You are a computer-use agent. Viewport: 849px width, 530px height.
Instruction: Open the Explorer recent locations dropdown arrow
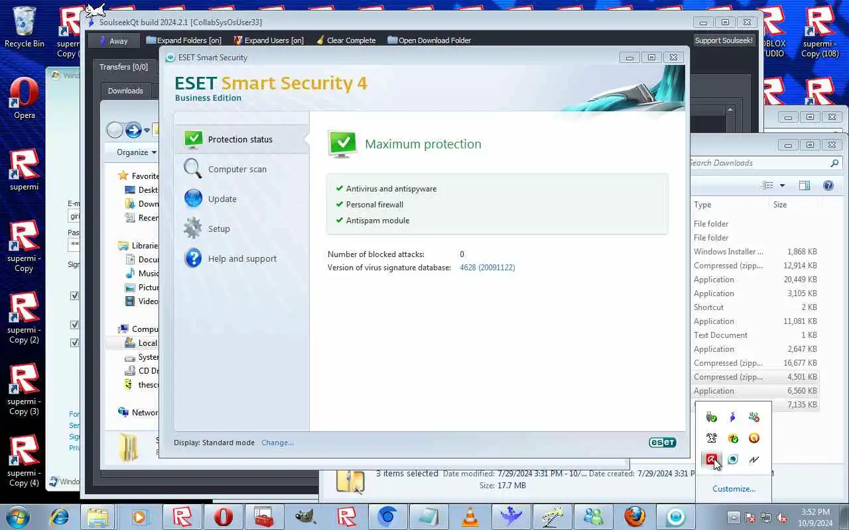[x=147, y=131]
